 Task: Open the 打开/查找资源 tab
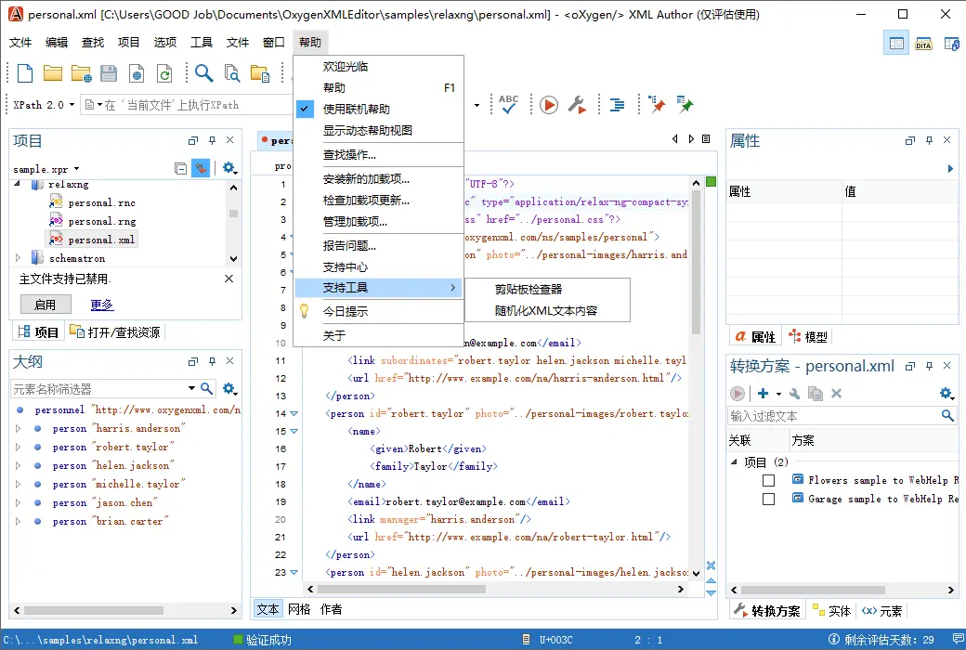115,332
